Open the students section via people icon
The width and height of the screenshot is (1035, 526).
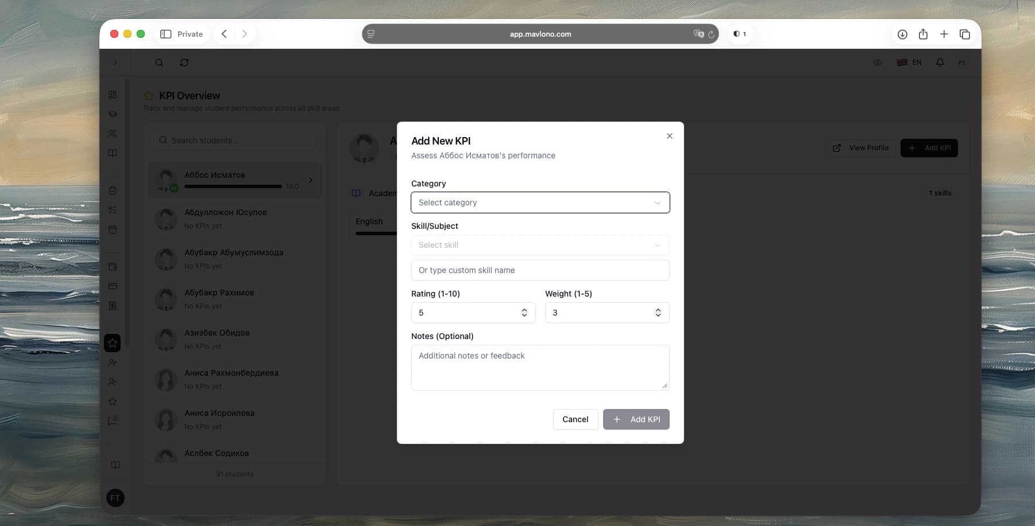point(113,134)
